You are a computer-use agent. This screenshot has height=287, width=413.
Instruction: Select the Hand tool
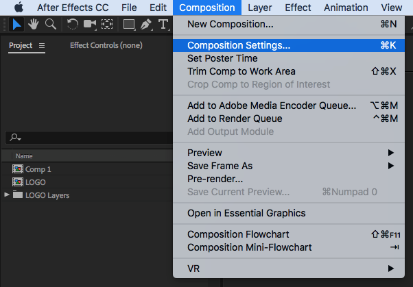click(34, 25)
